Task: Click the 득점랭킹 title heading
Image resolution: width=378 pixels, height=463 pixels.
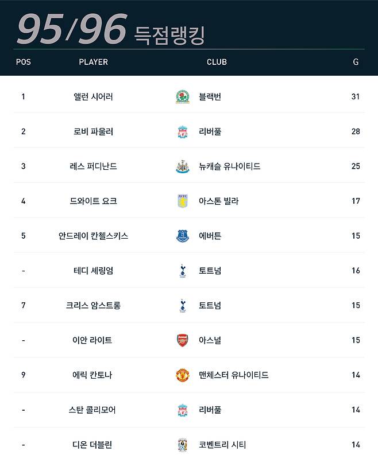Action: (169, 34)
